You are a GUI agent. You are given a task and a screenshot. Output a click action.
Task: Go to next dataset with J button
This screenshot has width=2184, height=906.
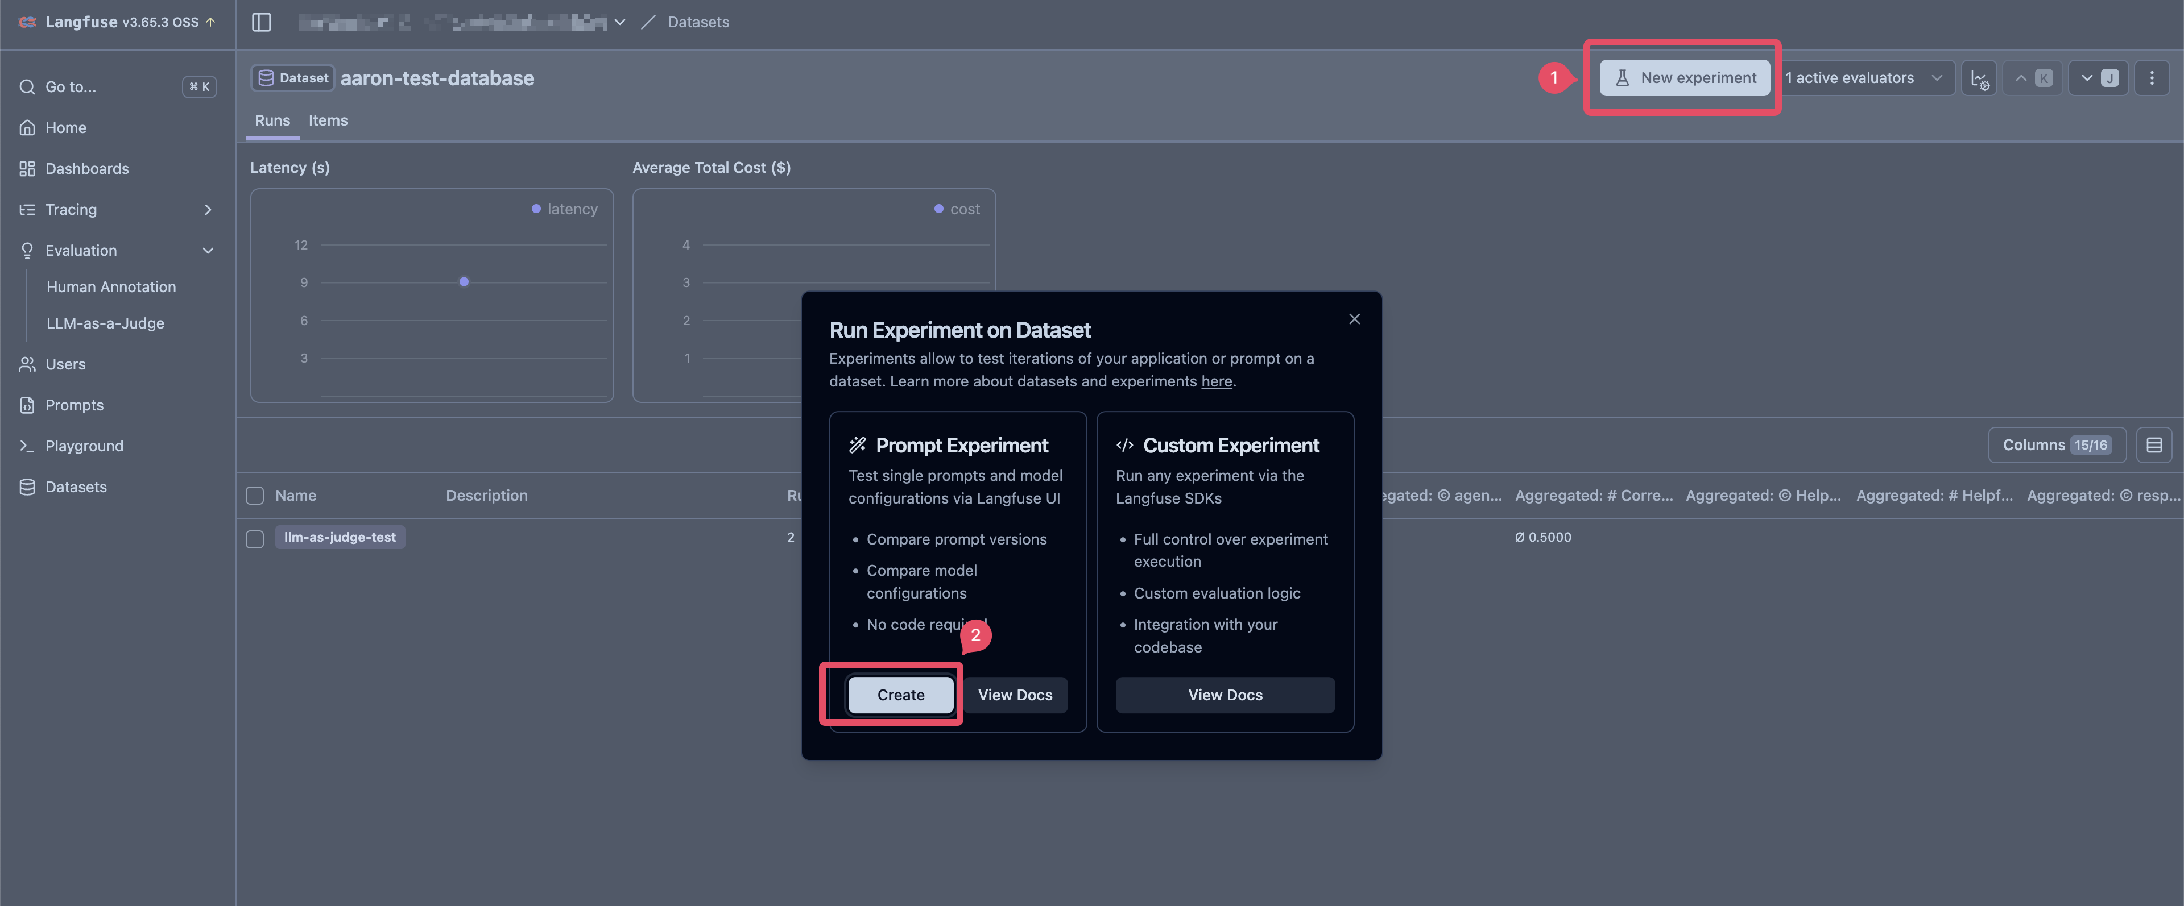(2098, 78)
